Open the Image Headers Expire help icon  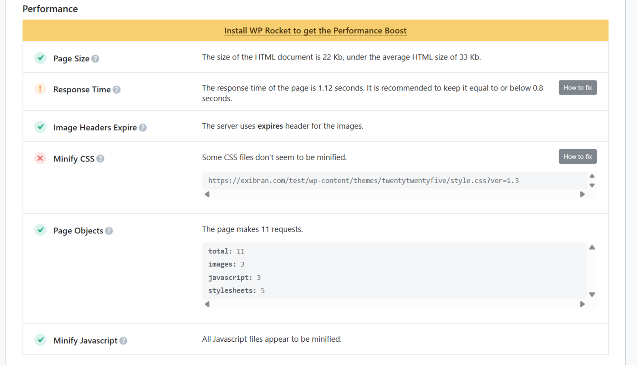click(143, 128)
